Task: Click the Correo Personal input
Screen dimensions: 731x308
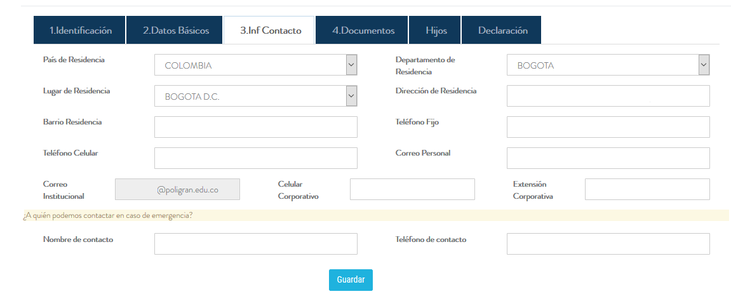Action: pyautogui.click(x=608, y=158)
